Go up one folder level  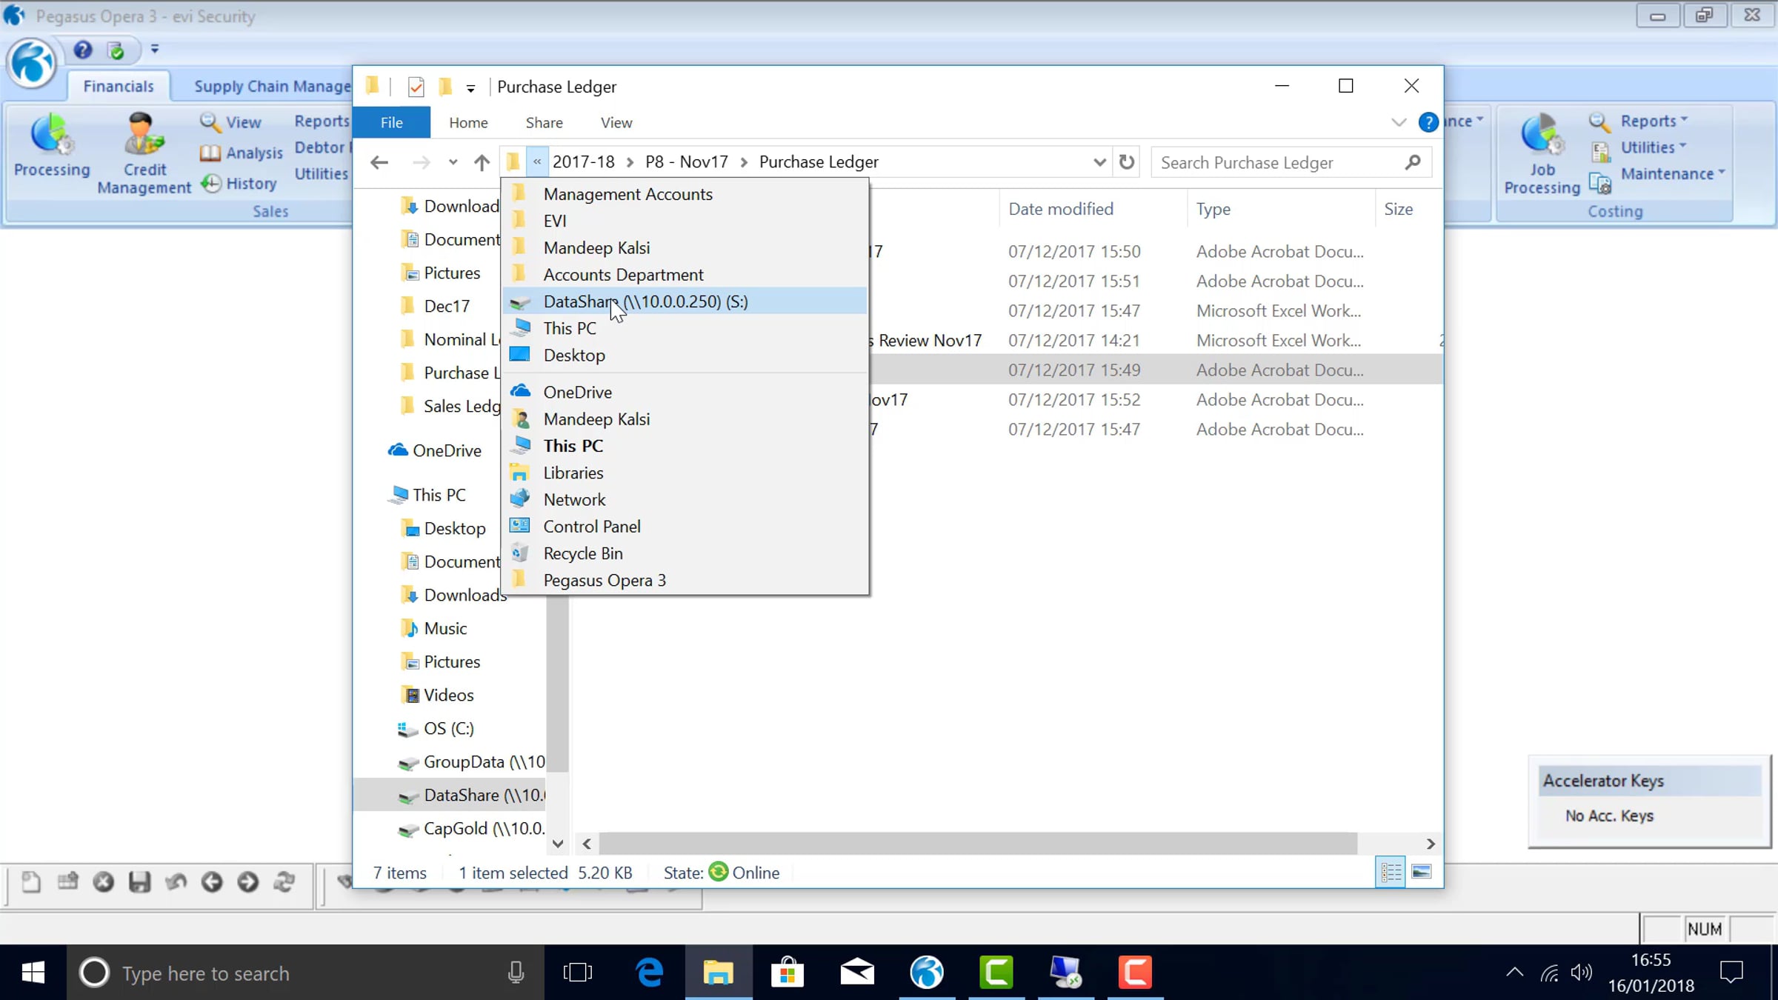[x=482, y=162]
